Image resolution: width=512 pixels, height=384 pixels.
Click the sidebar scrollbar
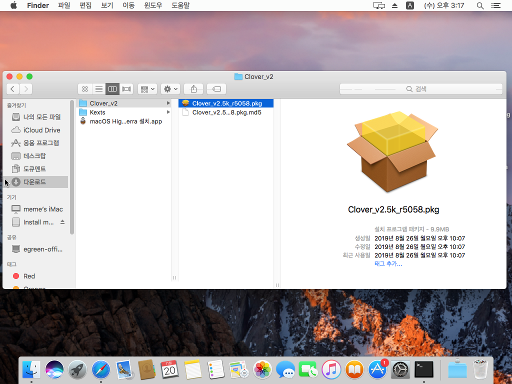click(72, 167)
